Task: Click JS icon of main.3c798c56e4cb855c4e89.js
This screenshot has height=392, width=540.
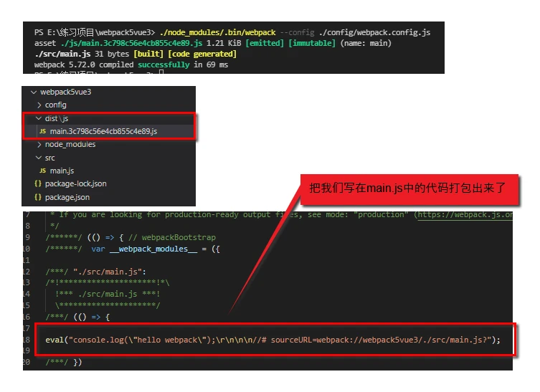Action: [43, 131]
